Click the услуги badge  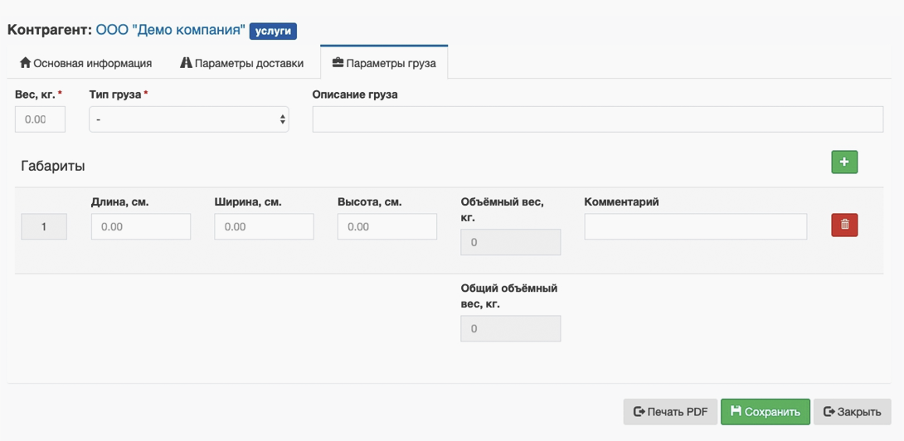(273, 31)
